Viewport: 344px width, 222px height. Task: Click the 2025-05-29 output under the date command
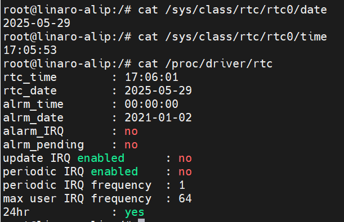click(x=37, y=23)
